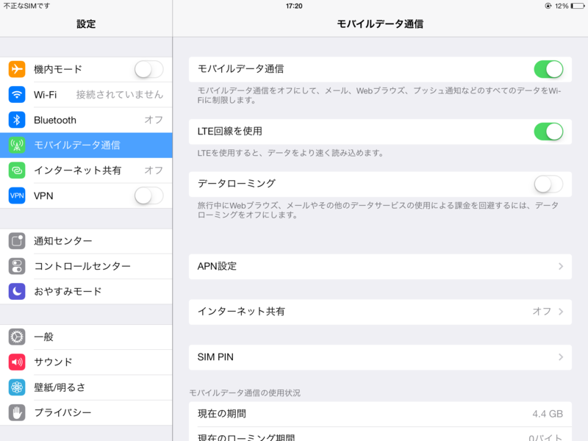Tap the rotation lock status icon

(548, 6)
